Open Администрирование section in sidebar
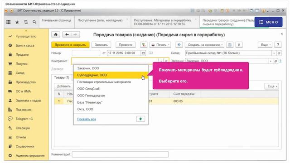The width and height of the screenshot is (290, 163). point(26,156)
